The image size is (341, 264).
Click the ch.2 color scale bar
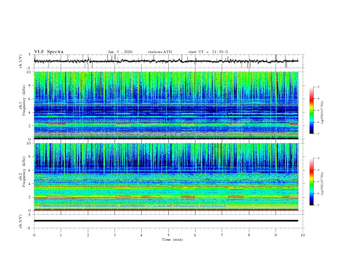[312, 182]
